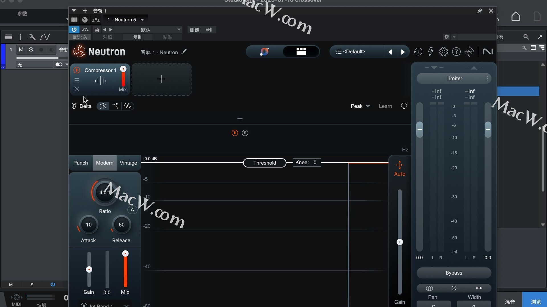Image resolution: width=547 pixels, height=307 pixels.
Task: Select the previous preset arrow
Action: tap(390, 52)
